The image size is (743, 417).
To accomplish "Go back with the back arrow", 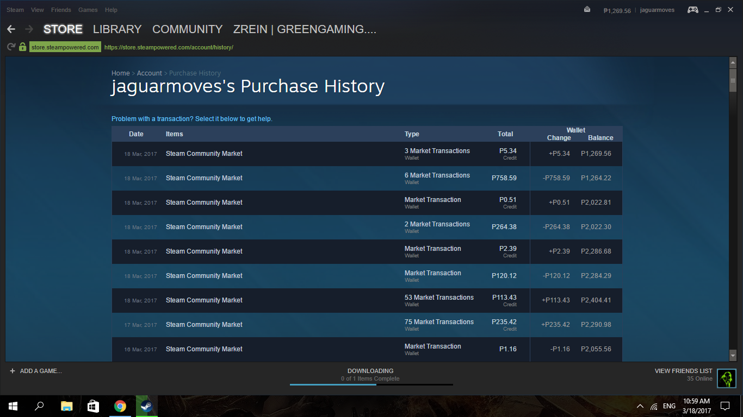I will coord(11,29).
